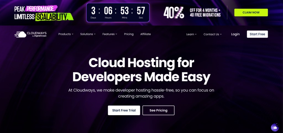283x133 pixels.
Task: Click the Start Free Trial button
Action: pyautogui.click(x=124, y=110)
